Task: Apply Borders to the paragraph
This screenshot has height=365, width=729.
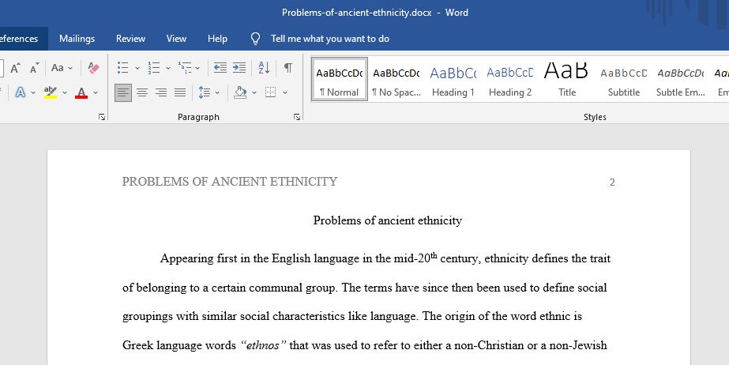Action: coord(271,92)
